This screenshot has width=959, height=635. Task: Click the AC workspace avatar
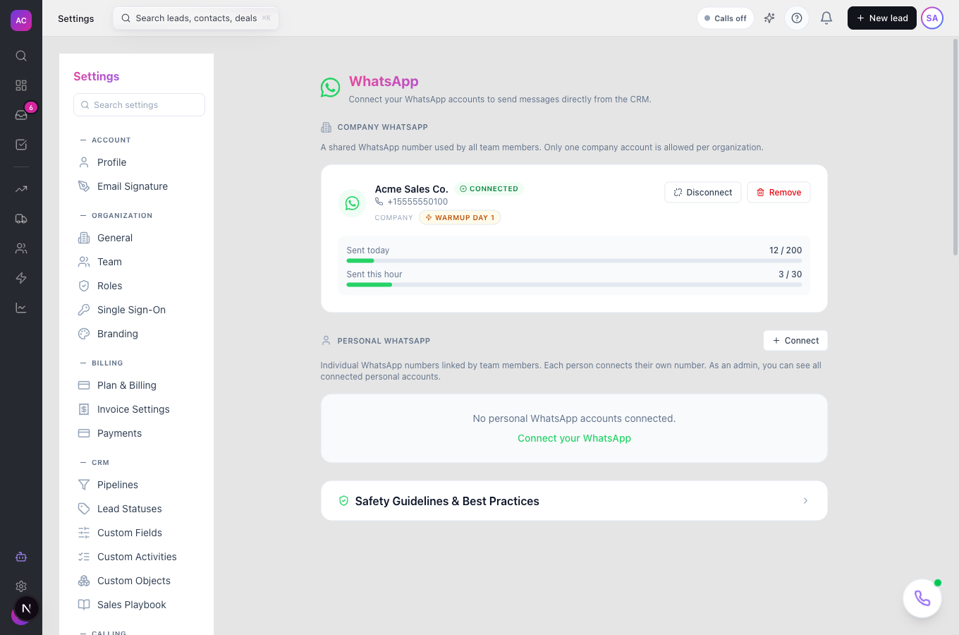pyautogui.click(x=21, y=20)
